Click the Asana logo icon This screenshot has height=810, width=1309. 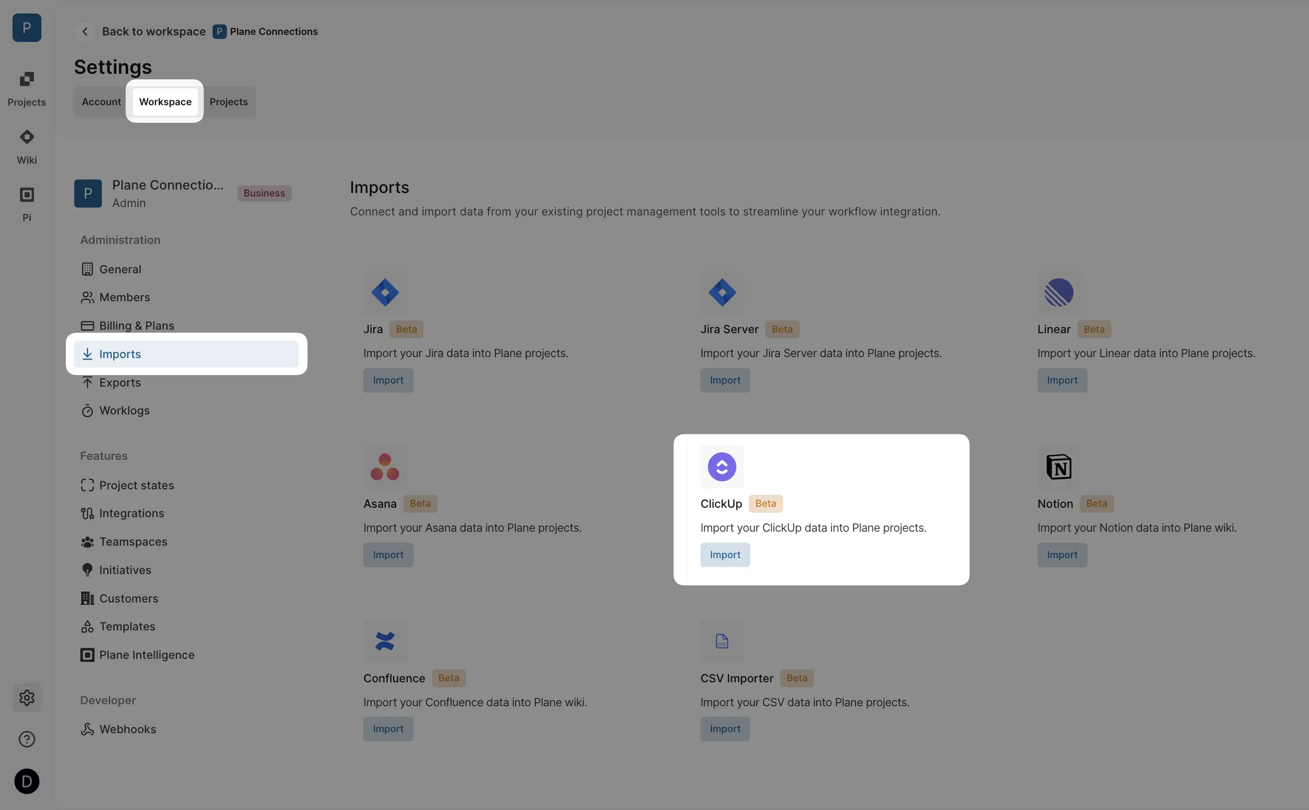pyautogui.click(x=385, y=467)
